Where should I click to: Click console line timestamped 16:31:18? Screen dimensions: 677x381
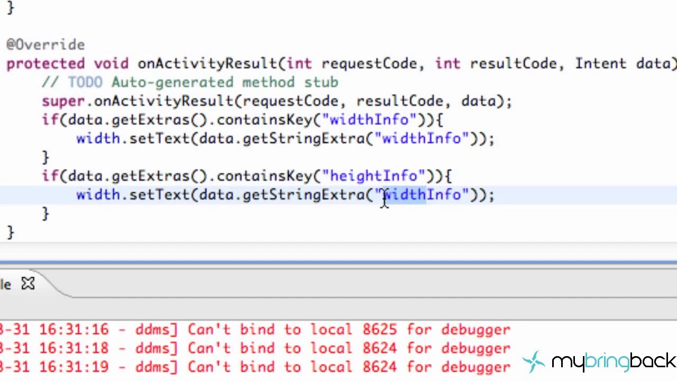255,348
